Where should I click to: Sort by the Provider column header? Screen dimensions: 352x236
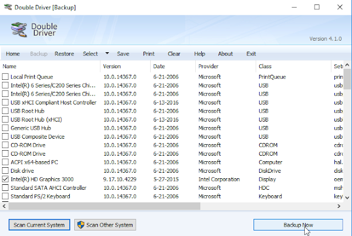(x=226, y=66)
